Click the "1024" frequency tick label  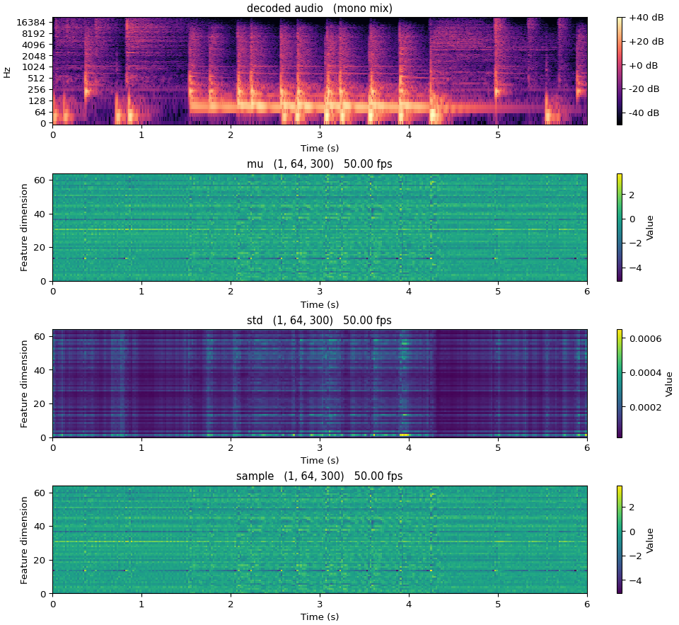[35, 67]
